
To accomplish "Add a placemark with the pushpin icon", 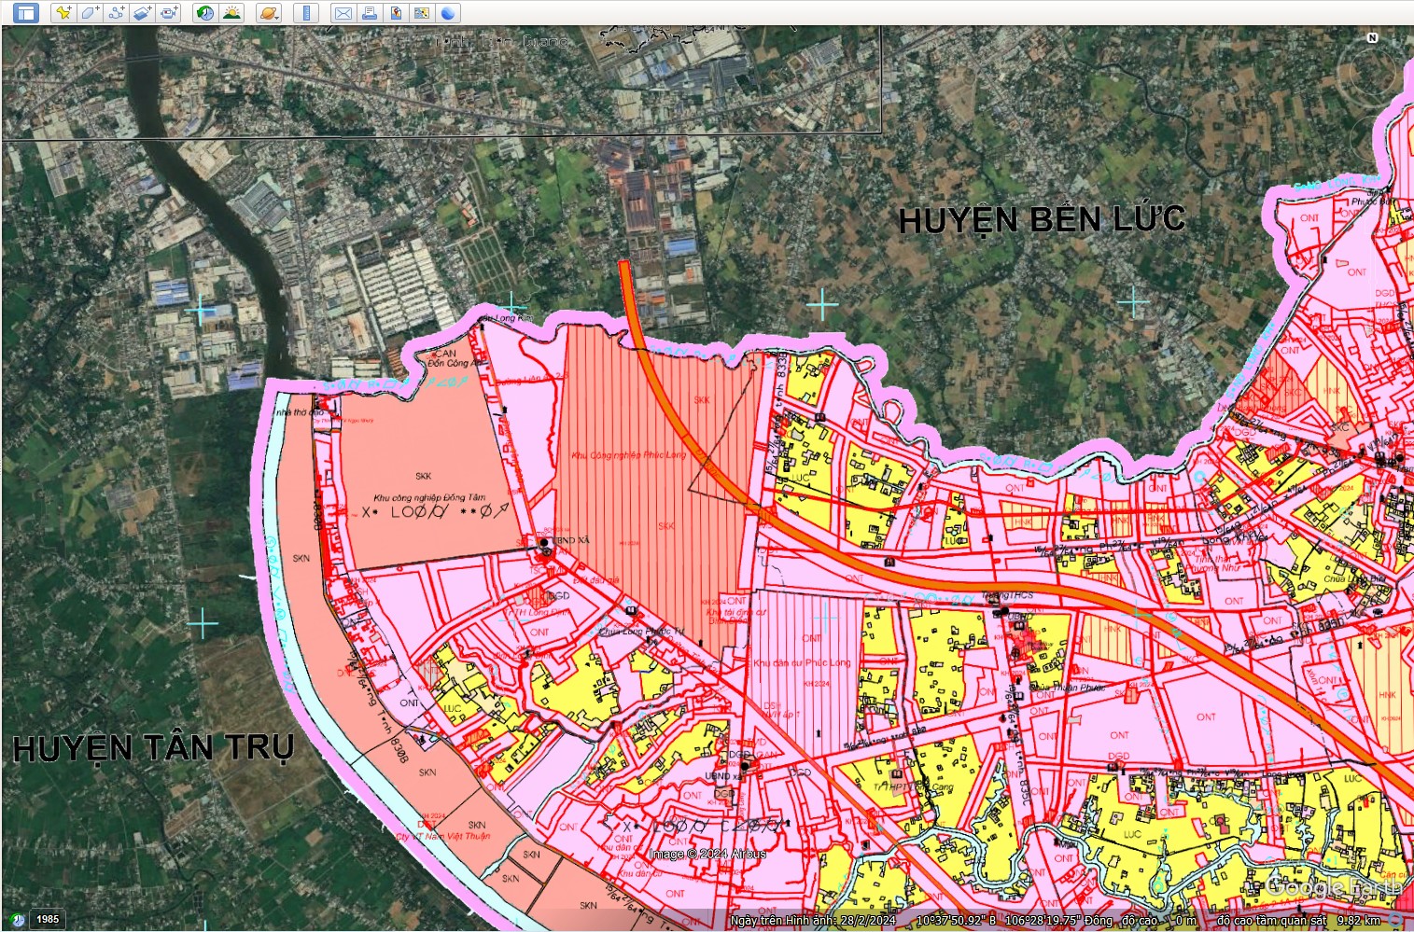I will (63, 13).
